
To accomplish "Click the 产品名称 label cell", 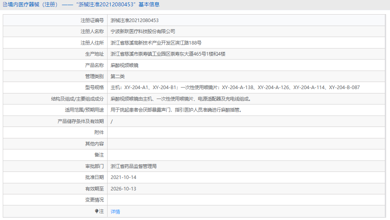I will coord(55,65).
